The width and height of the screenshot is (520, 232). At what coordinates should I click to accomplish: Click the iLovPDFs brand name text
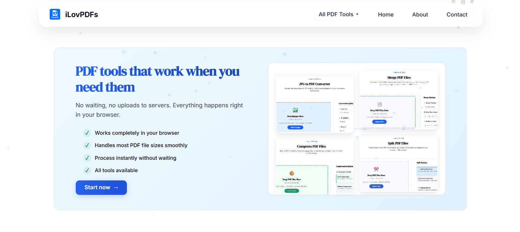81,15
